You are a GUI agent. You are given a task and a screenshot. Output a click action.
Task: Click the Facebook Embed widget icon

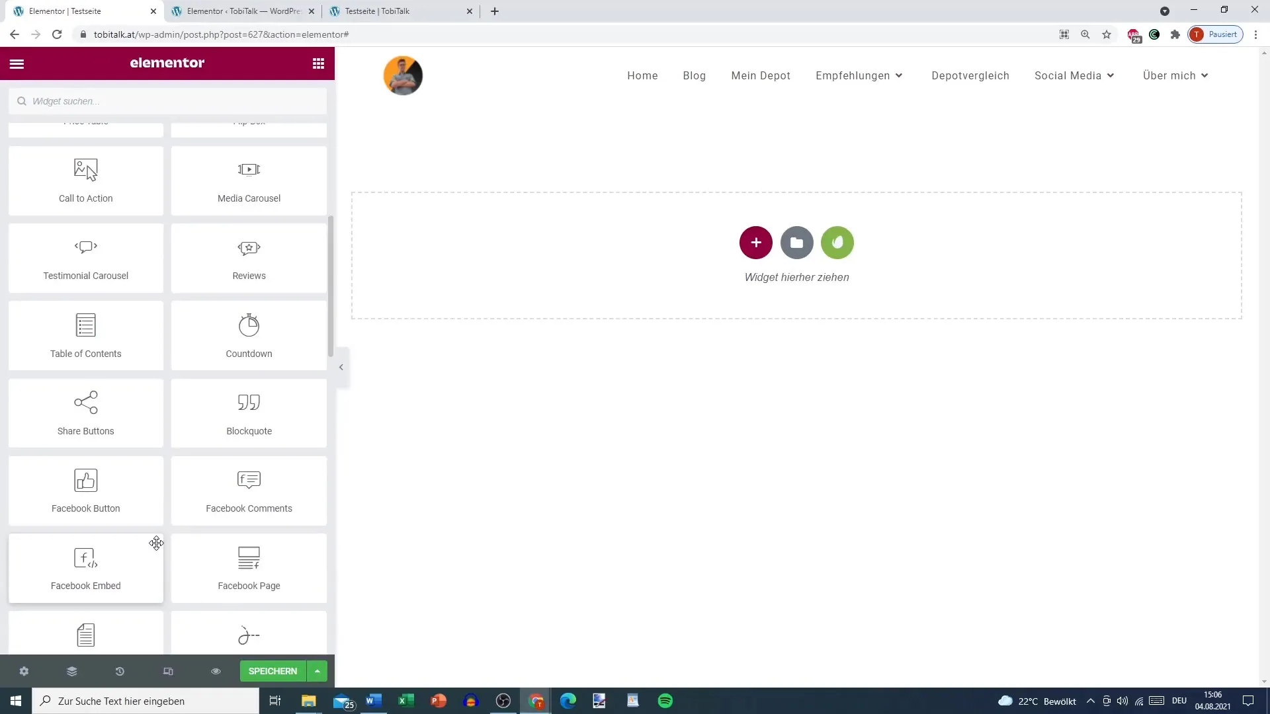[85, 558]
